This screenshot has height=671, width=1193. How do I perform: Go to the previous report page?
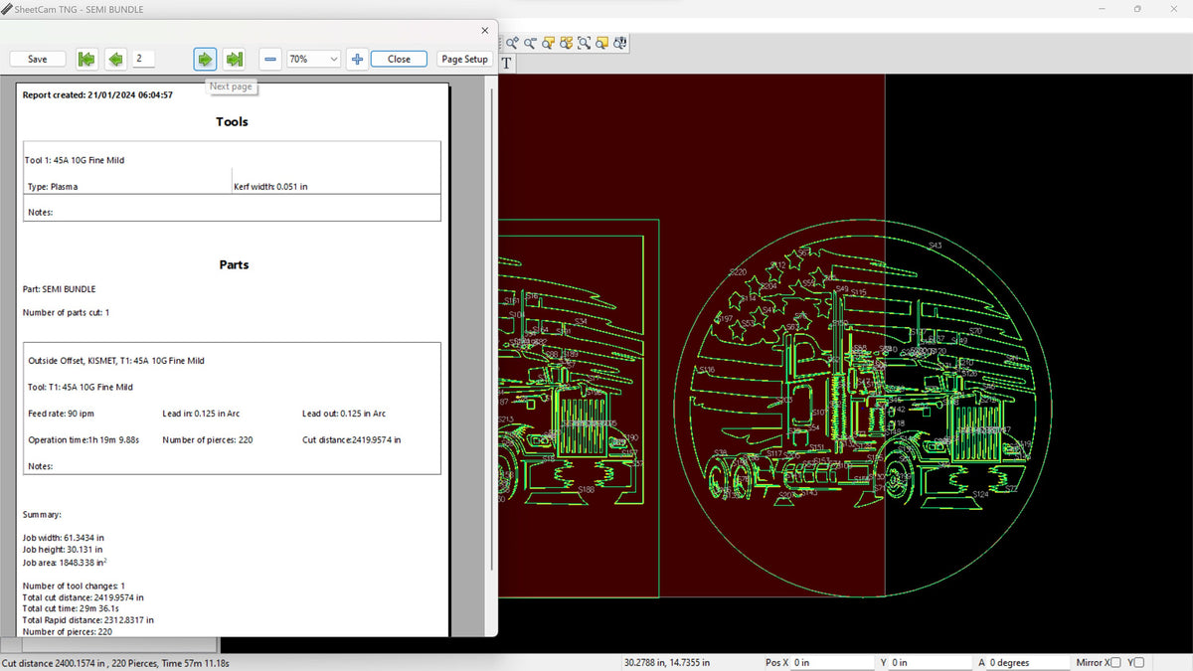click(x=116, y=60)
